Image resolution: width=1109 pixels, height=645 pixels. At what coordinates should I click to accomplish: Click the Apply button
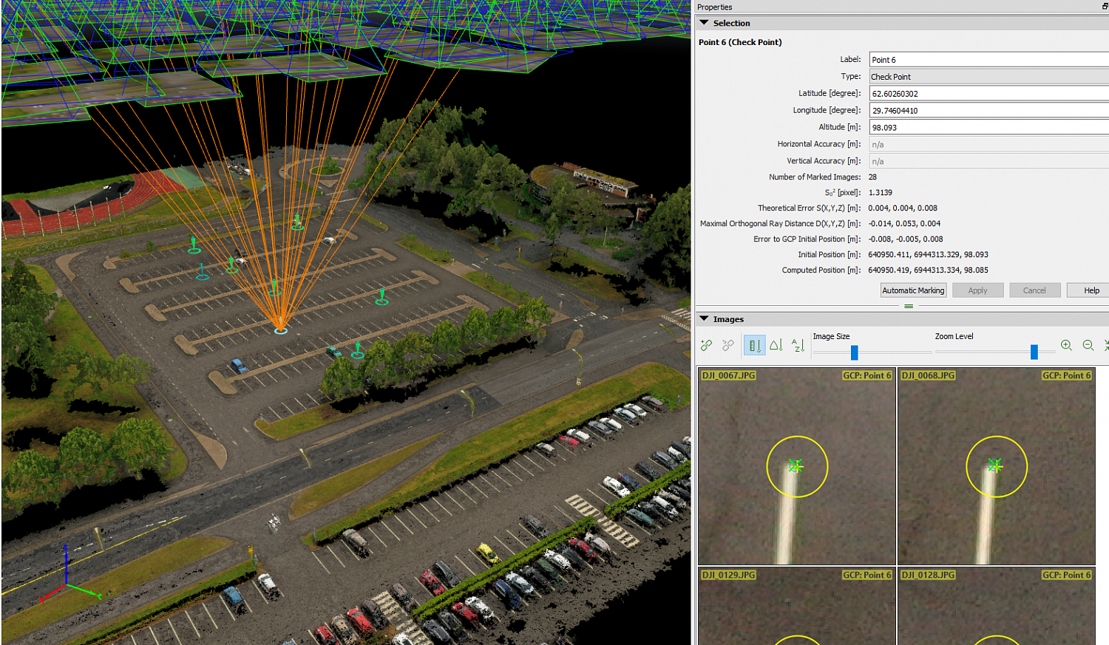977,290
